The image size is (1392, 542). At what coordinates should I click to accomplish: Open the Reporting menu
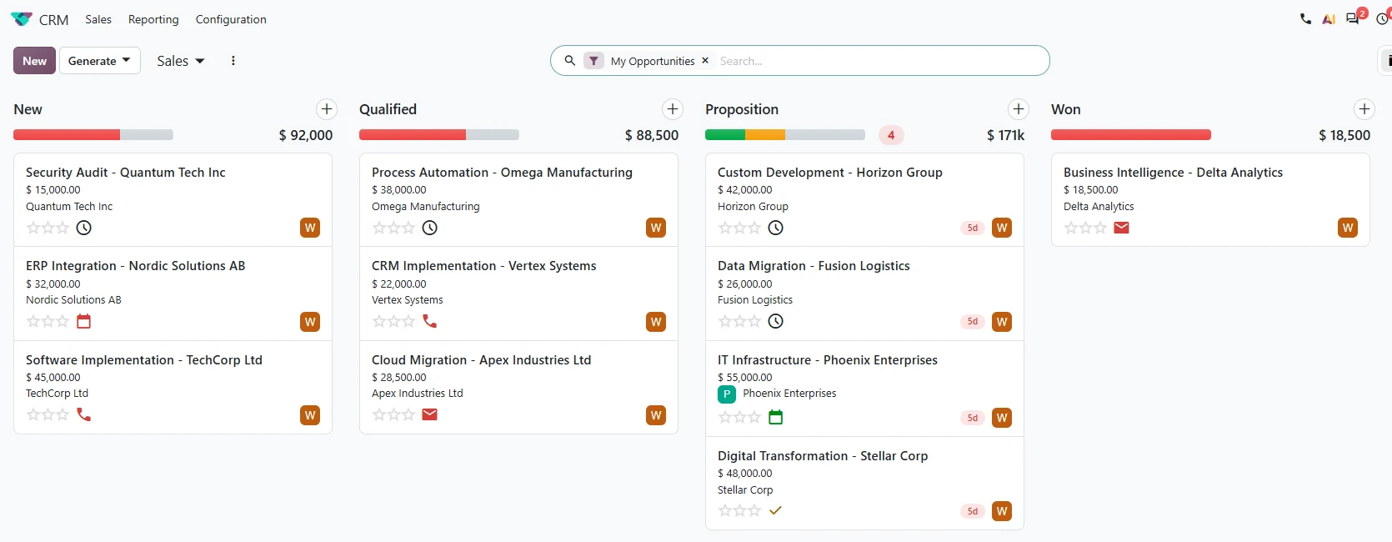[x=153, y=19]
